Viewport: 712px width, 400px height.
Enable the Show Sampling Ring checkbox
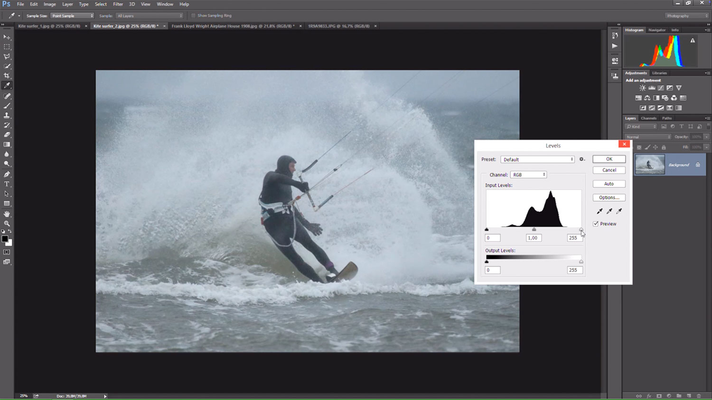click(193, 16)
